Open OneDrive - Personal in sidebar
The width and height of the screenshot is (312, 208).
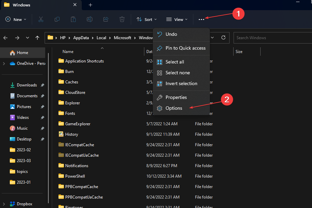[27, 63]
